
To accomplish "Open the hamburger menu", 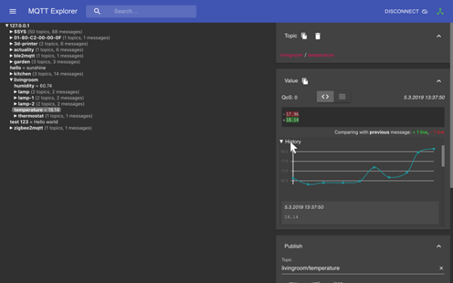I will [13, 11].
